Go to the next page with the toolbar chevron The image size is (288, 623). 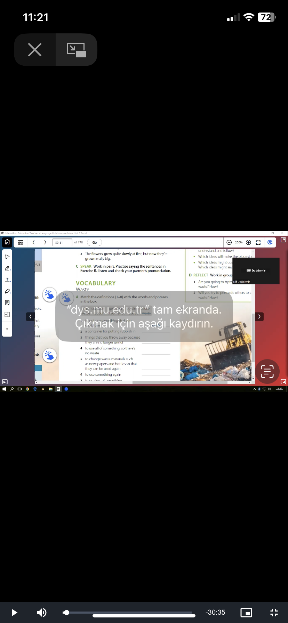tap(45, 242)
